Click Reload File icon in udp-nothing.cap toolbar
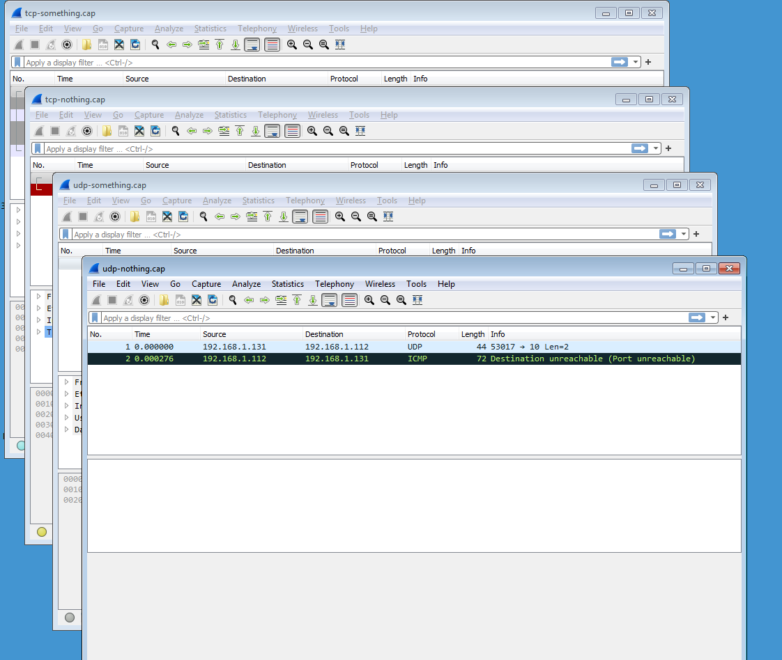Image resolution: width=782 pixels, height=660 pixels. click(x=213, y=300)
